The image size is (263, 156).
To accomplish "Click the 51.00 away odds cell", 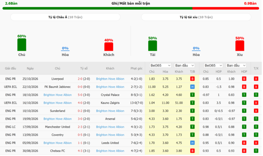I will click(x=179, y=103).
